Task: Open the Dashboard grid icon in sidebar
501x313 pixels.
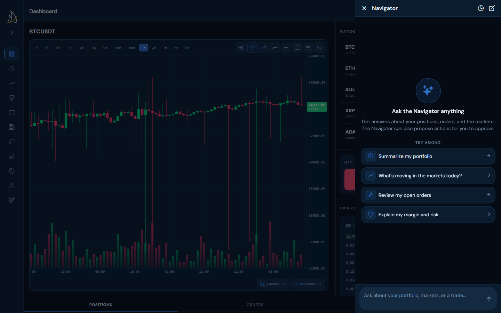Action: coord(11,54)
